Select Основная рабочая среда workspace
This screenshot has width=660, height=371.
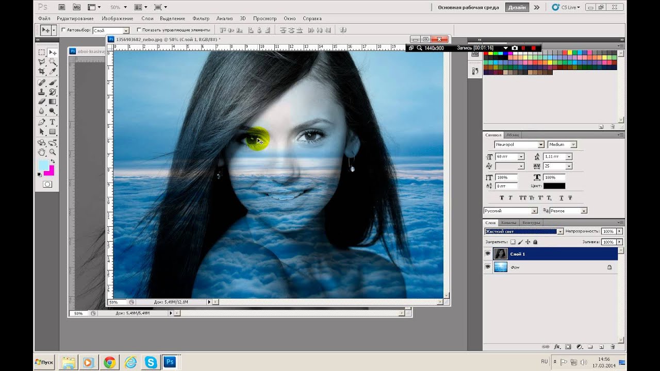click(x=468, y=7)
